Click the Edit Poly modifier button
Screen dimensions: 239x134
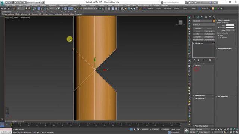pyautogui.click(x=198, y=28)
